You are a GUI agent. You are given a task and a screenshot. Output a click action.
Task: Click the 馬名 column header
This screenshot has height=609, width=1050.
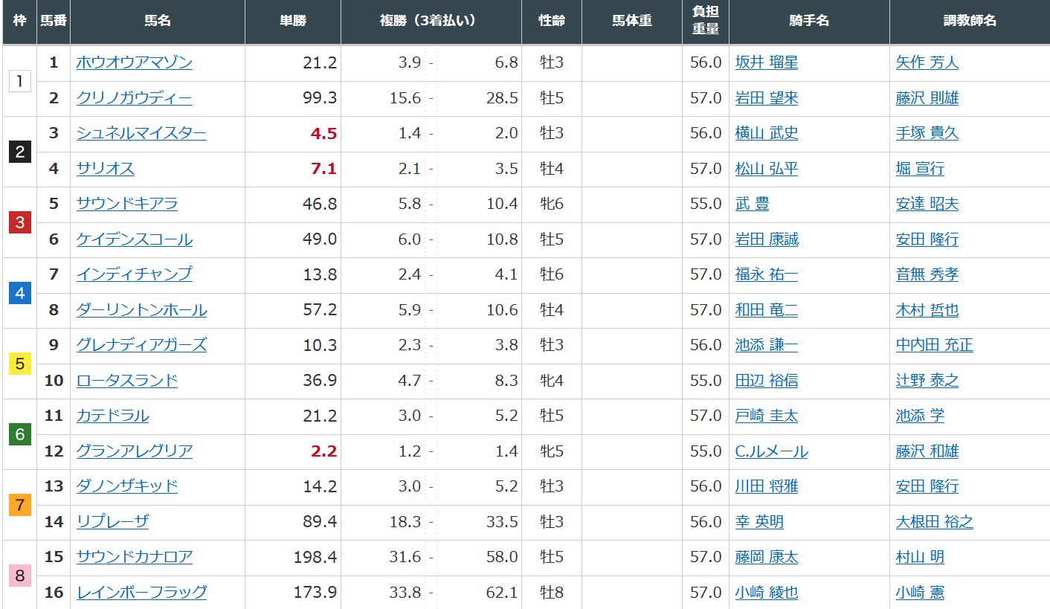pyautogui.click(x=158, y=21)
